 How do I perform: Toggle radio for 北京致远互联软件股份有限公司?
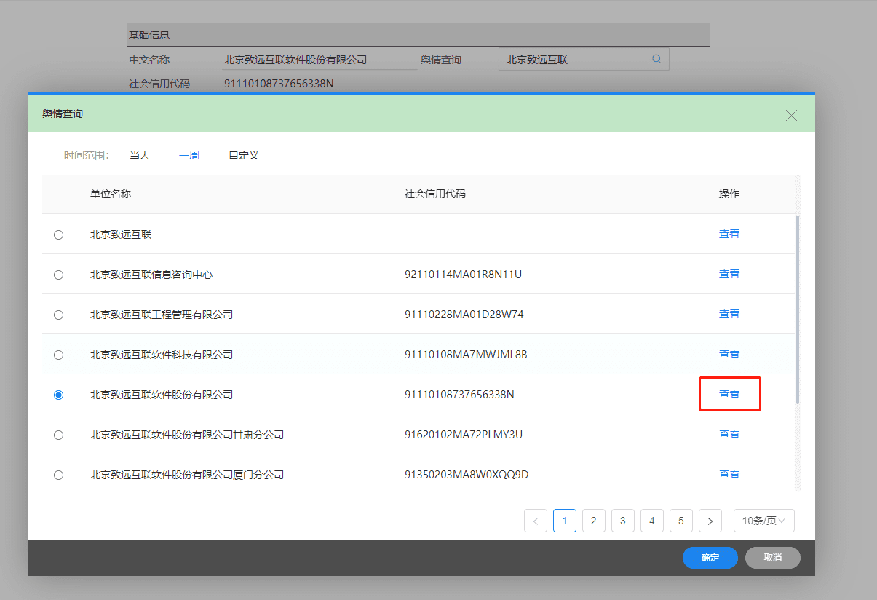coord(59,395)
